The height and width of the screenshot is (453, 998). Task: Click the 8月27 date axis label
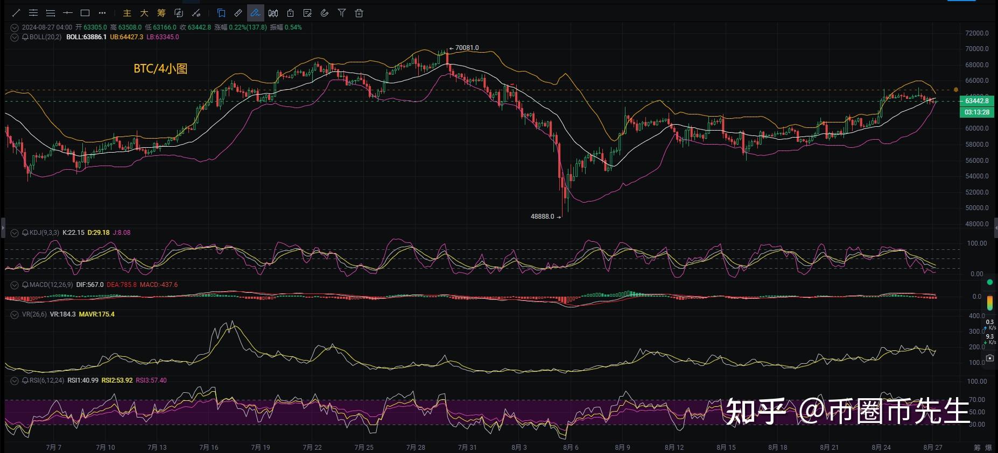tap(933, 447)
